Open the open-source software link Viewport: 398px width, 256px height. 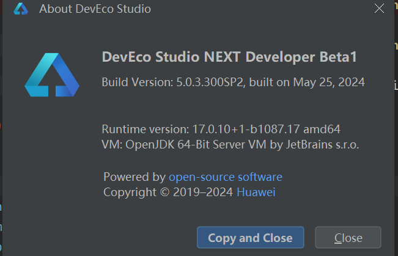226,177
